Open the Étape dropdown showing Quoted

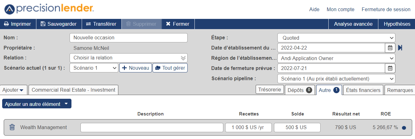(336, 38)
